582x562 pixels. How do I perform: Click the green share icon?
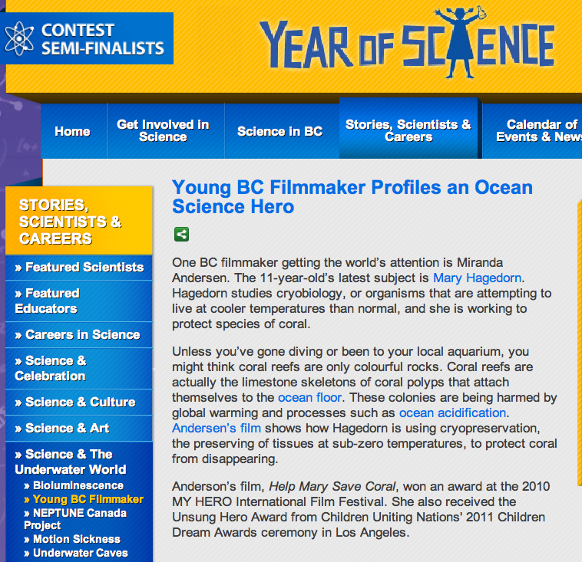(x=181, y=235)
